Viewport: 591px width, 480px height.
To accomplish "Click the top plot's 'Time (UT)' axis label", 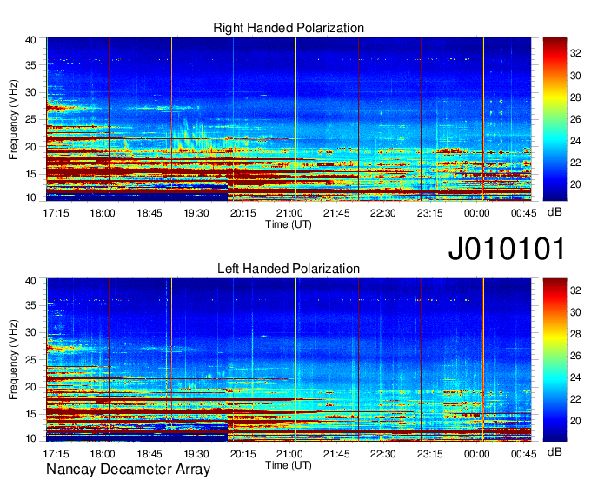I will coord(289,224).
